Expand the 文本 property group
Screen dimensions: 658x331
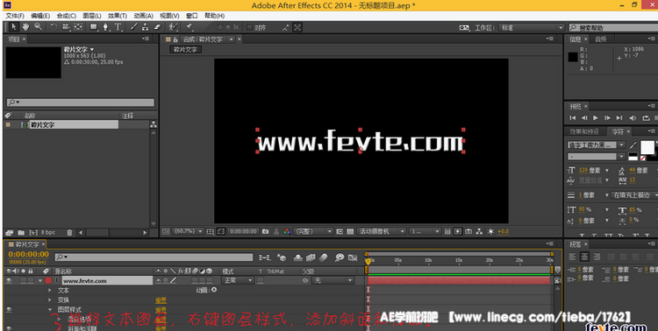tap(50, 290)
